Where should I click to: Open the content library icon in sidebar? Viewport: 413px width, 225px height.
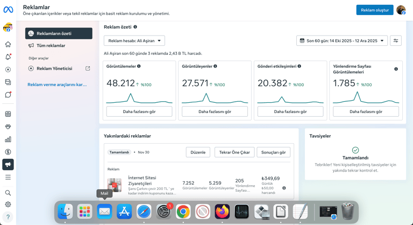(8, 82)
